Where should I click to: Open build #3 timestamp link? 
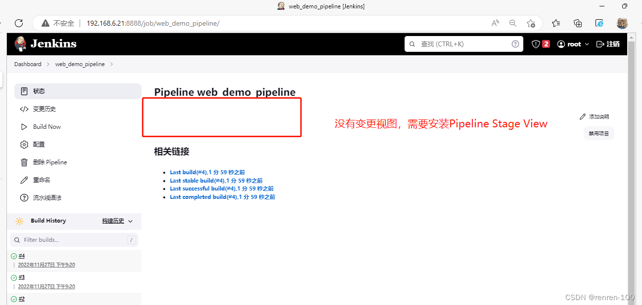pos(46,287)
